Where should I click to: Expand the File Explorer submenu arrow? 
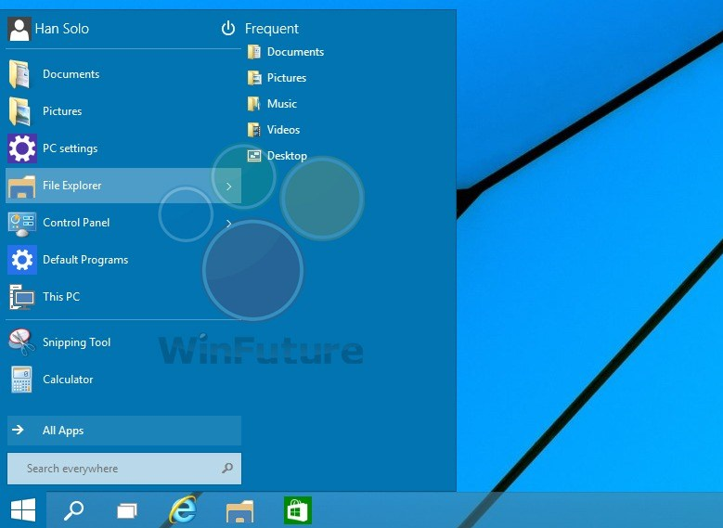point(228,187)
